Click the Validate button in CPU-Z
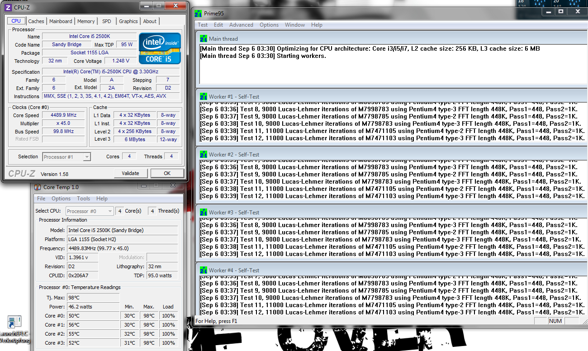This screenshot has width=588, height=351. 130,173
